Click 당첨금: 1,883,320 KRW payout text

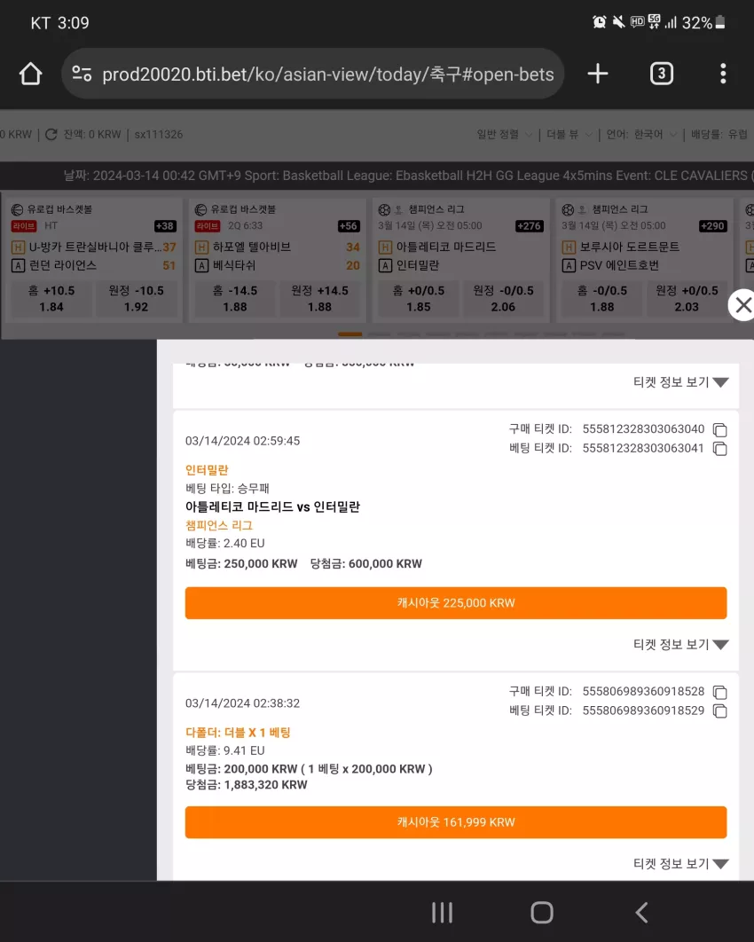coord(247,785)
